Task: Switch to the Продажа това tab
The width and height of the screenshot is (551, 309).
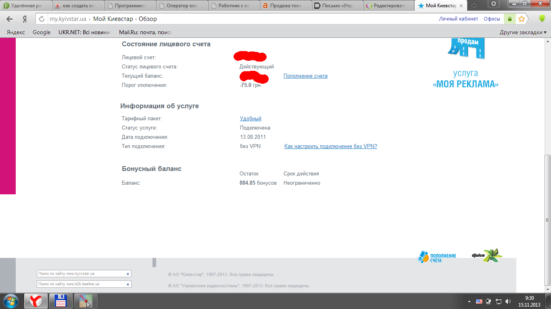Action: 286,6
